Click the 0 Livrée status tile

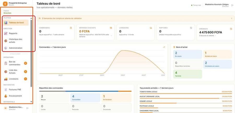click(x=54, y=108)
